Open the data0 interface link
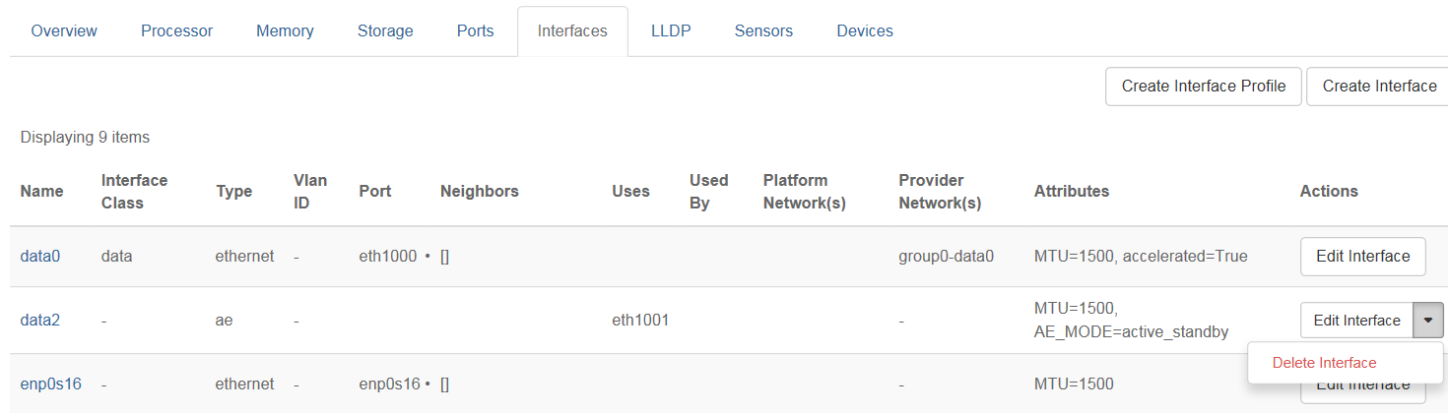1448x413 pixels. coord(40,257)
